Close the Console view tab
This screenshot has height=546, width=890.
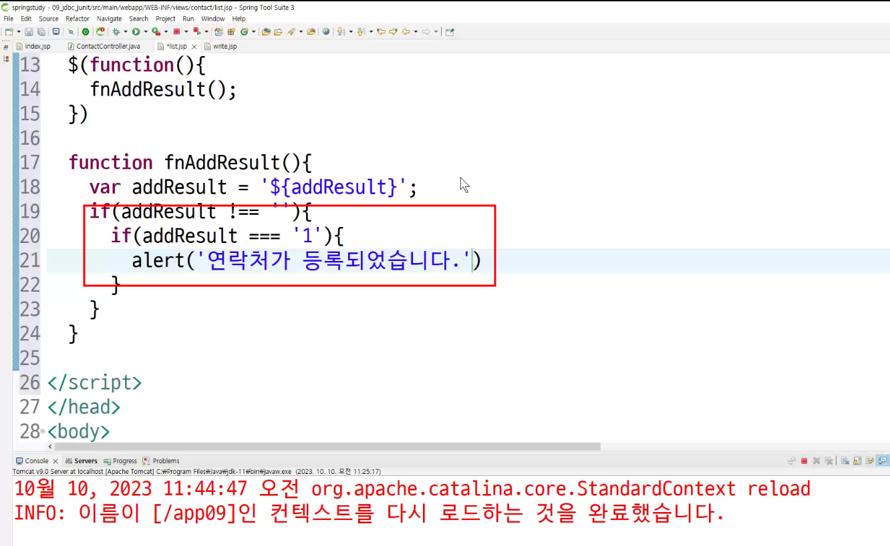[56, 461]
